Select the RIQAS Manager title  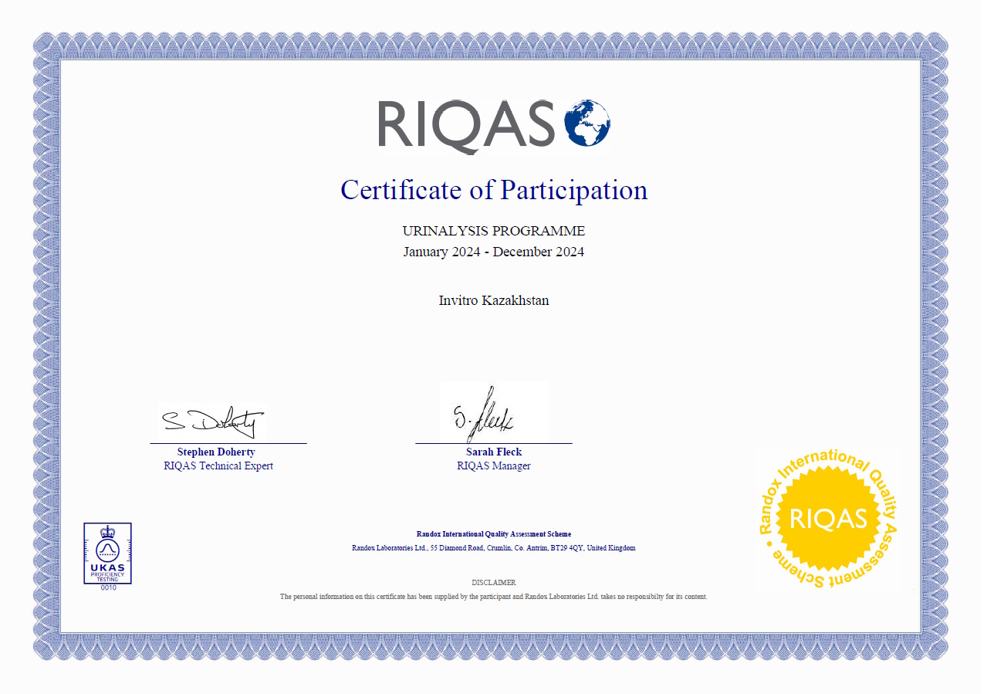coord(494,465)
